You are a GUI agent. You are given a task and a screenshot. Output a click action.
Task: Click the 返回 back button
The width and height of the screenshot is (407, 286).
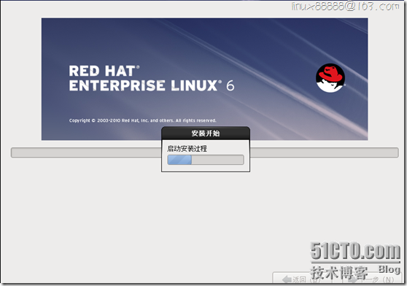click(303, 279)
